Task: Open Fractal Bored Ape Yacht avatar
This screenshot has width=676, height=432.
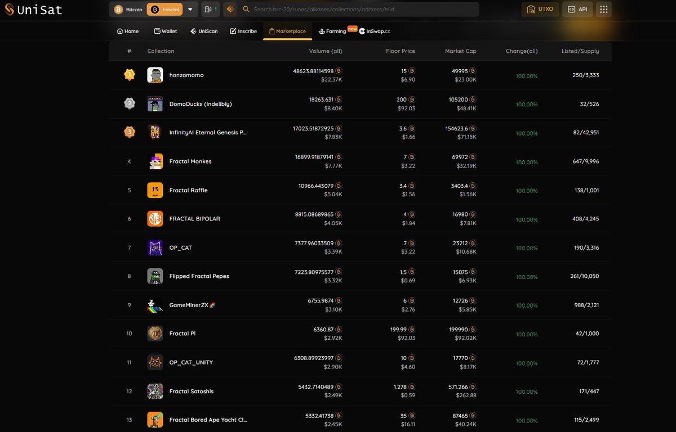Action: point(155,420)
